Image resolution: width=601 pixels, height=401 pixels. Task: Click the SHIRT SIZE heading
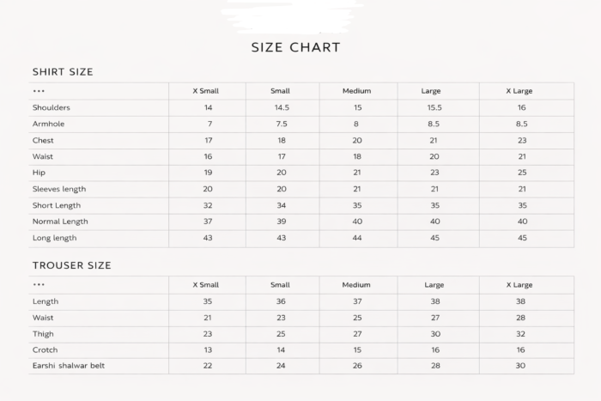[63, 71]
